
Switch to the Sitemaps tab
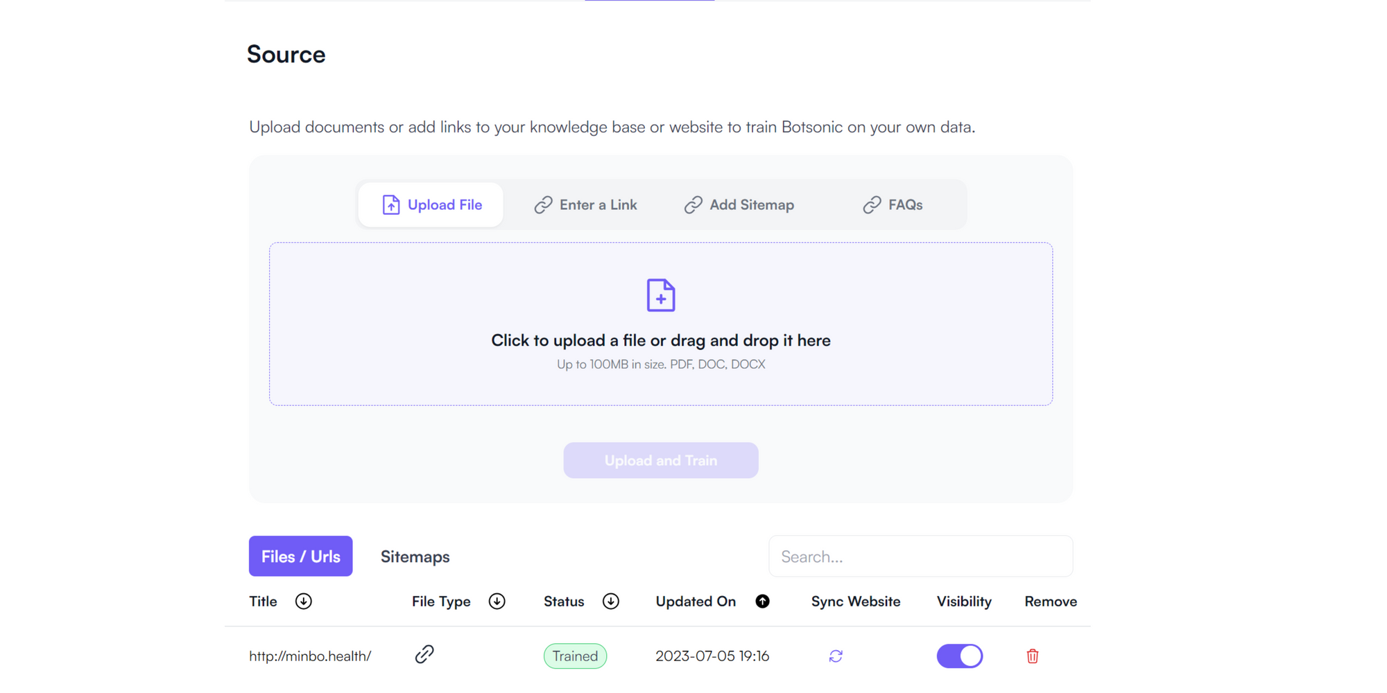click(x=415, y=556)
